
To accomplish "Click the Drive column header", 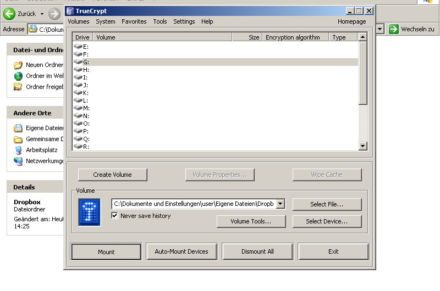I will coord(83,37).
